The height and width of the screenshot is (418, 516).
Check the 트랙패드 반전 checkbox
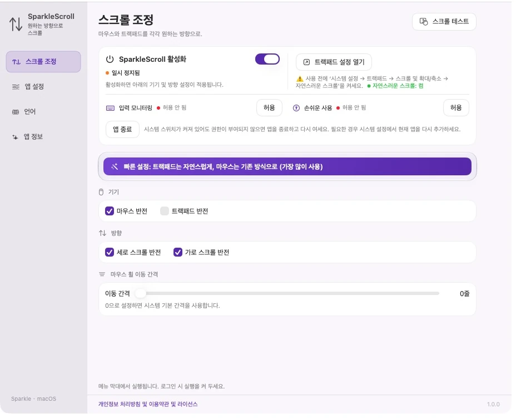(165, 211)
